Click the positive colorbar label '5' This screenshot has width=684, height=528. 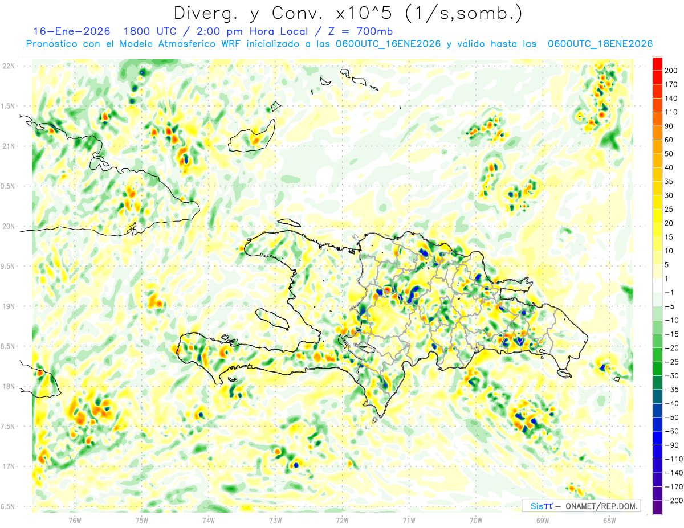667,265
